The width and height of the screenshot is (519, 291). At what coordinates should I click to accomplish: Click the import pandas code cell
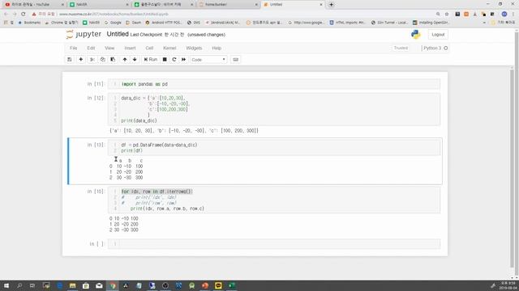(274, 84)
